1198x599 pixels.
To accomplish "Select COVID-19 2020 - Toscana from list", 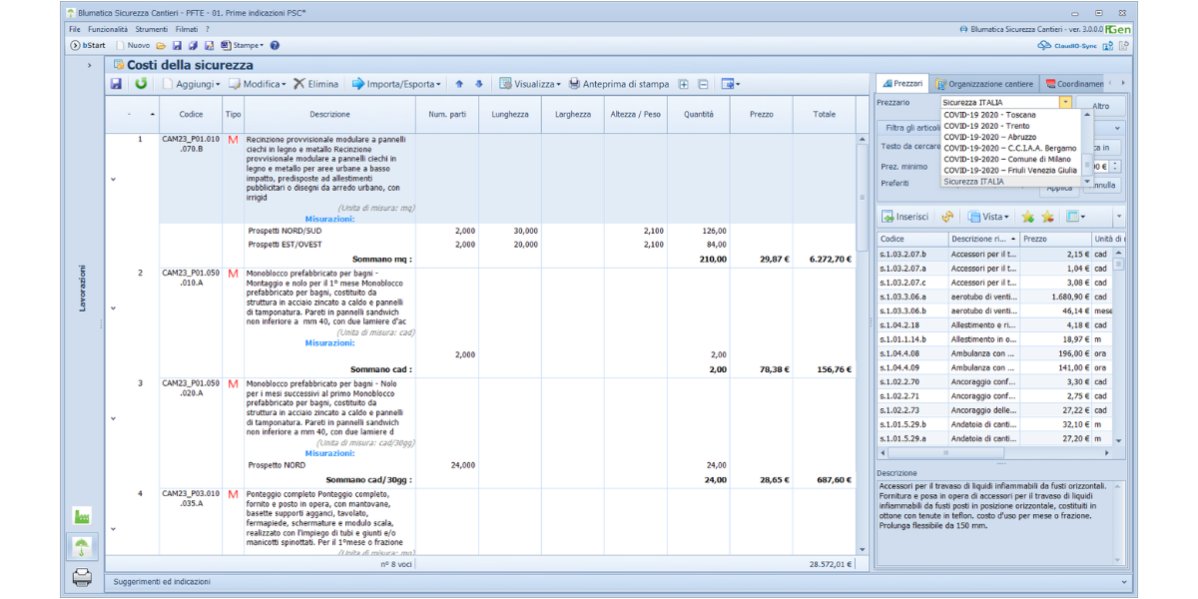I will pos(1009,115).
